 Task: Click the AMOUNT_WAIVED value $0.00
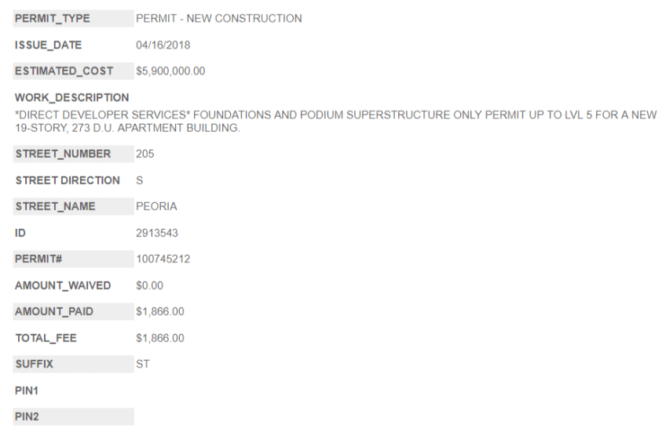coord(149,285)
